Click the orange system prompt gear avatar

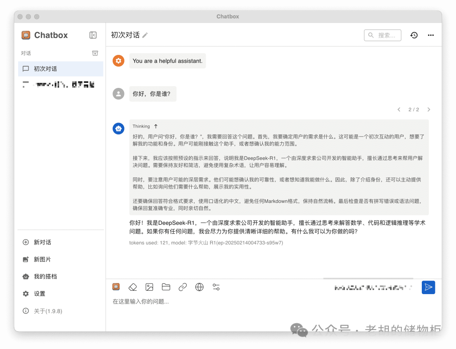point(118,61)
